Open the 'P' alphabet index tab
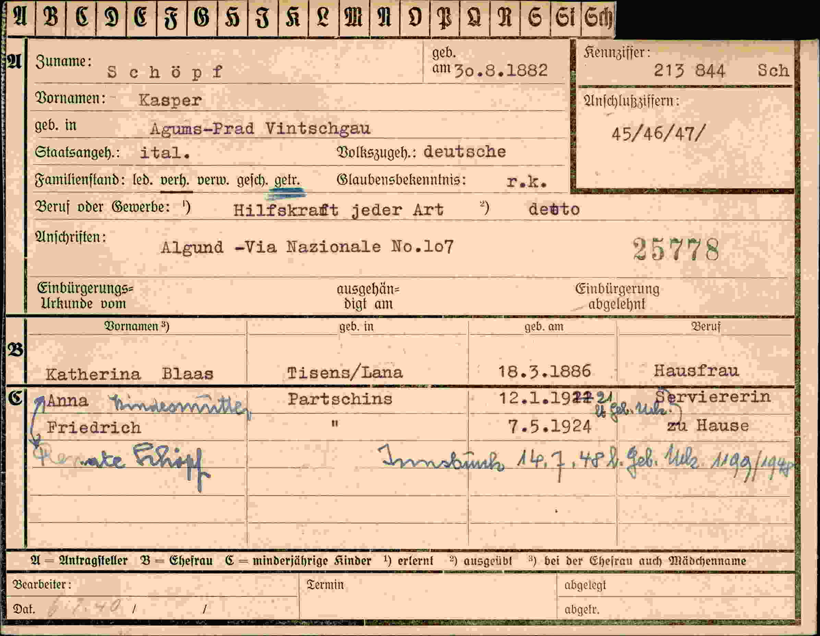The image size is (820, 636). coord(445,18)
